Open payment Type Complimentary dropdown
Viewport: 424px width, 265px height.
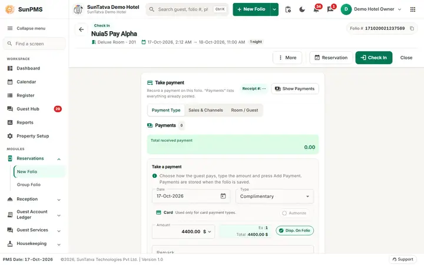[274, 196]
